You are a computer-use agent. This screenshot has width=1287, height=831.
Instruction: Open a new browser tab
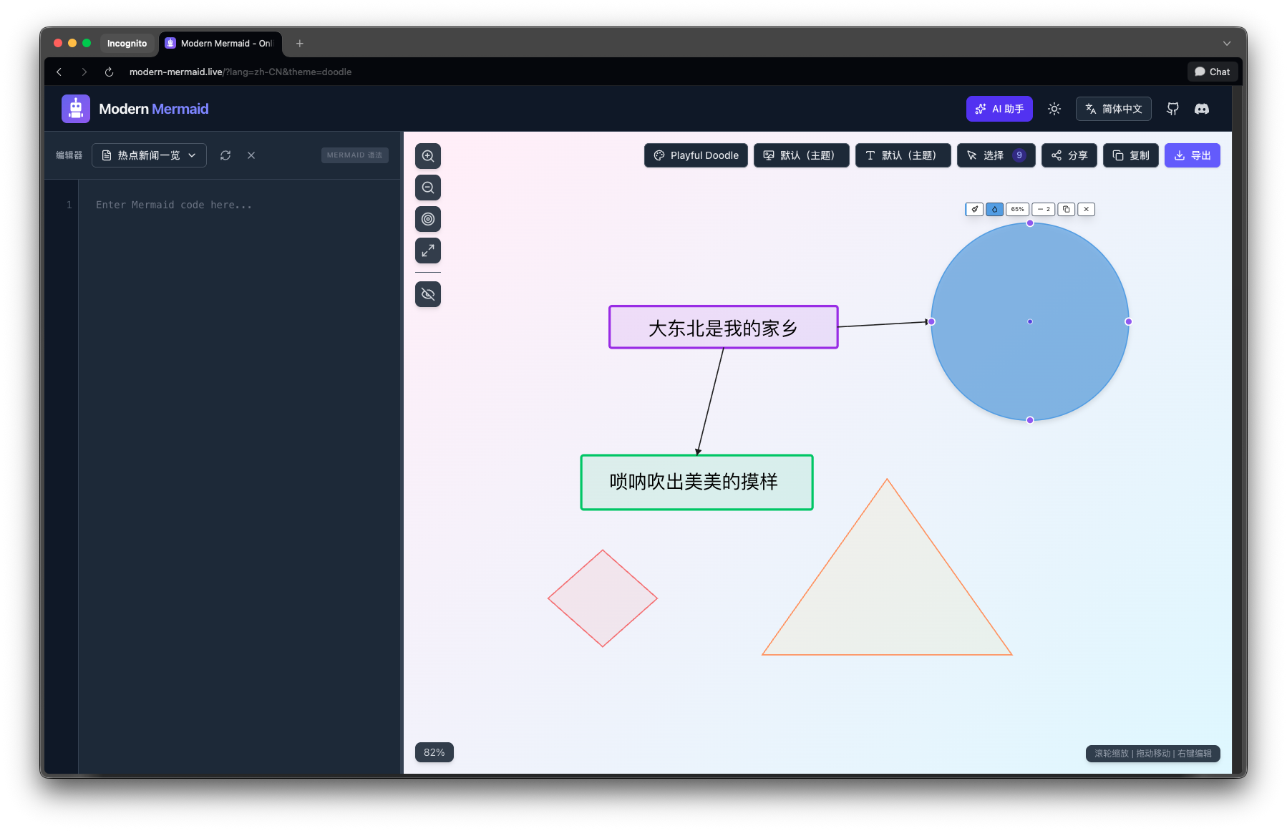point(300,44)
